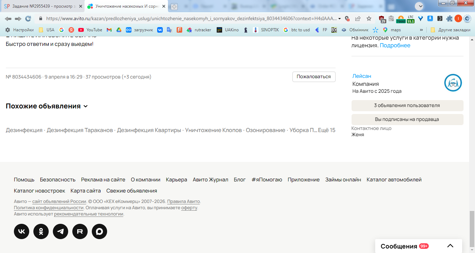Image resolution: width=475 pixels, height=253 pixels.
Task: Open the Правила Авито link
Action: (x=184, y=202)
